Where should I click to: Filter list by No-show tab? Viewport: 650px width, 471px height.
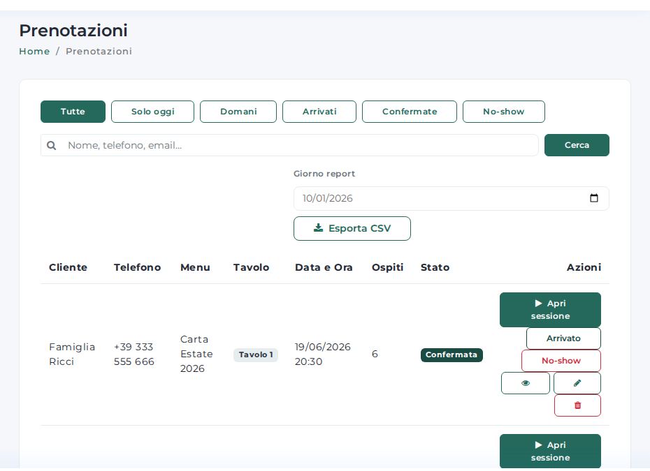click(x=504, y=112)
